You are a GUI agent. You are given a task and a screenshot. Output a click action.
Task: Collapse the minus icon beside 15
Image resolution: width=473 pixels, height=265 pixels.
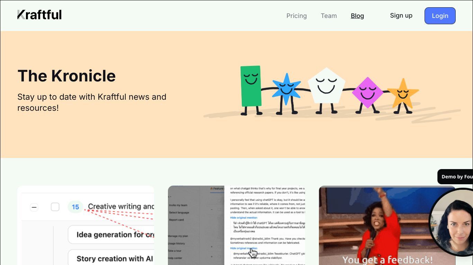click(34, 207)
